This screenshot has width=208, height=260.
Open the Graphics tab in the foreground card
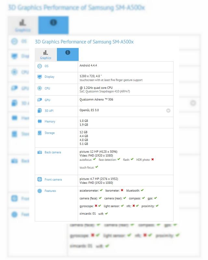point(46,54)
